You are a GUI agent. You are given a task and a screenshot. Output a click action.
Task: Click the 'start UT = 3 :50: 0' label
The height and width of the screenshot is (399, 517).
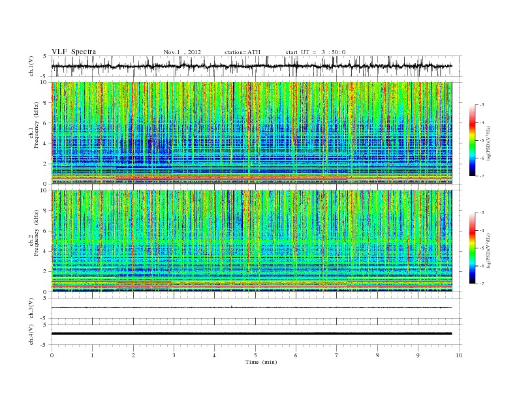(315, 52)
